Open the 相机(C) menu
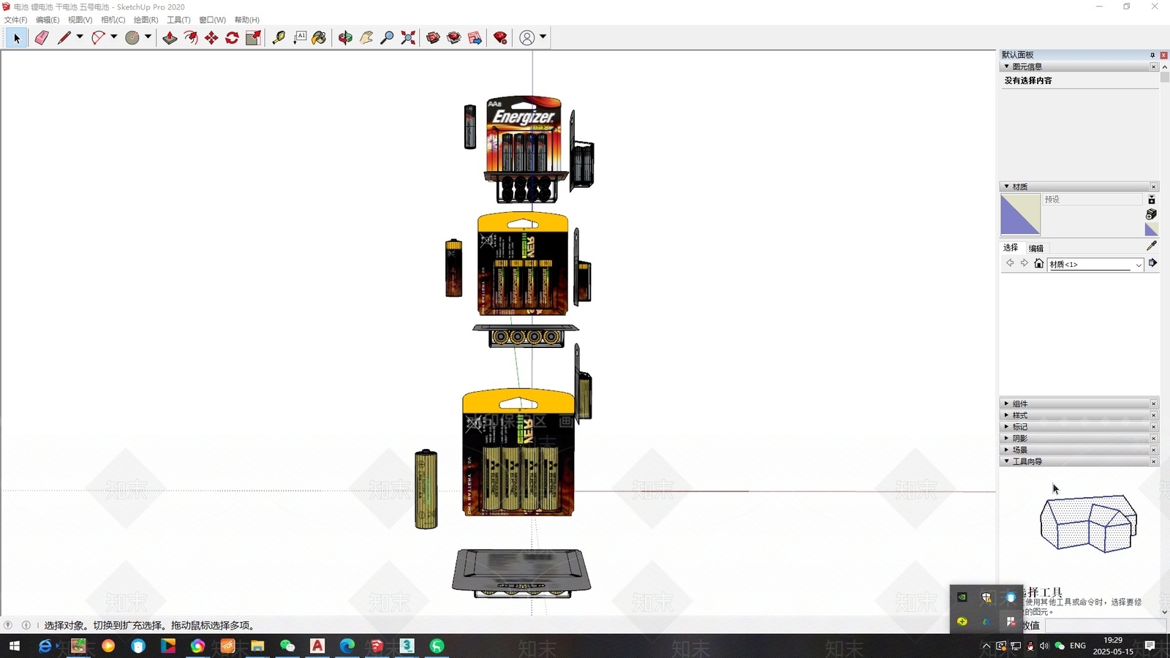 click(x=113, y=20)
